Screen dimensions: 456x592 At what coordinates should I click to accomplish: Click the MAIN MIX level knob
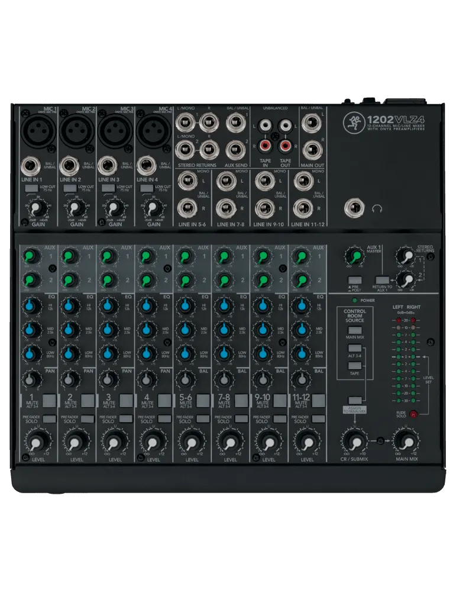coord(406,442)
